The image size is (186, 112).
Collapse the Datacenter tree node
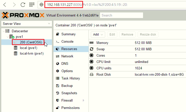click(x=4, y=31)
